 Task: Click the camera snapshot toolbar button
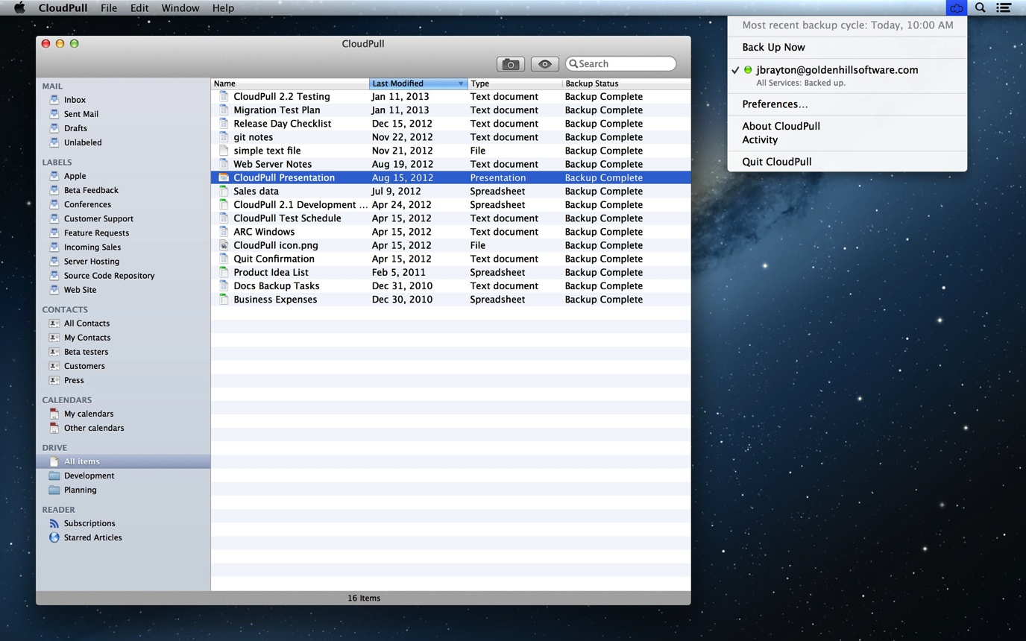coord(511,64)
